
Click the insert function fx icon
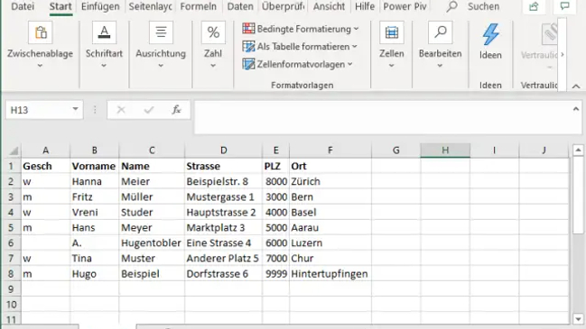176,110
